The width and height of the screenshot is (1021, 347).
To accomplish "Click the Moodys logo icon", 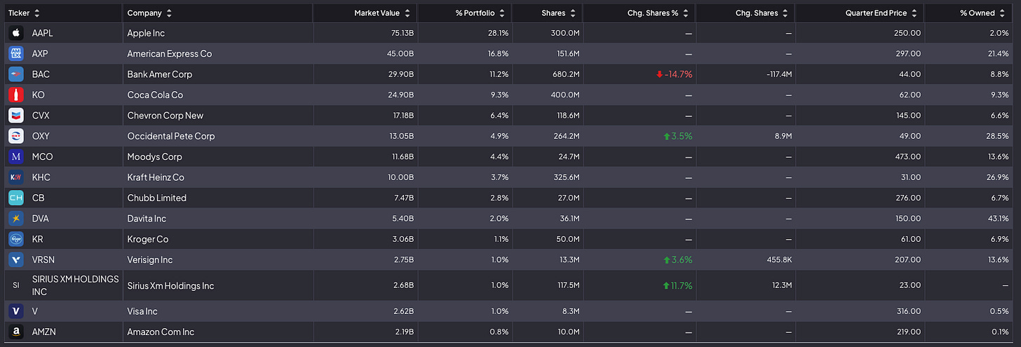I will [x=16, y=156].
